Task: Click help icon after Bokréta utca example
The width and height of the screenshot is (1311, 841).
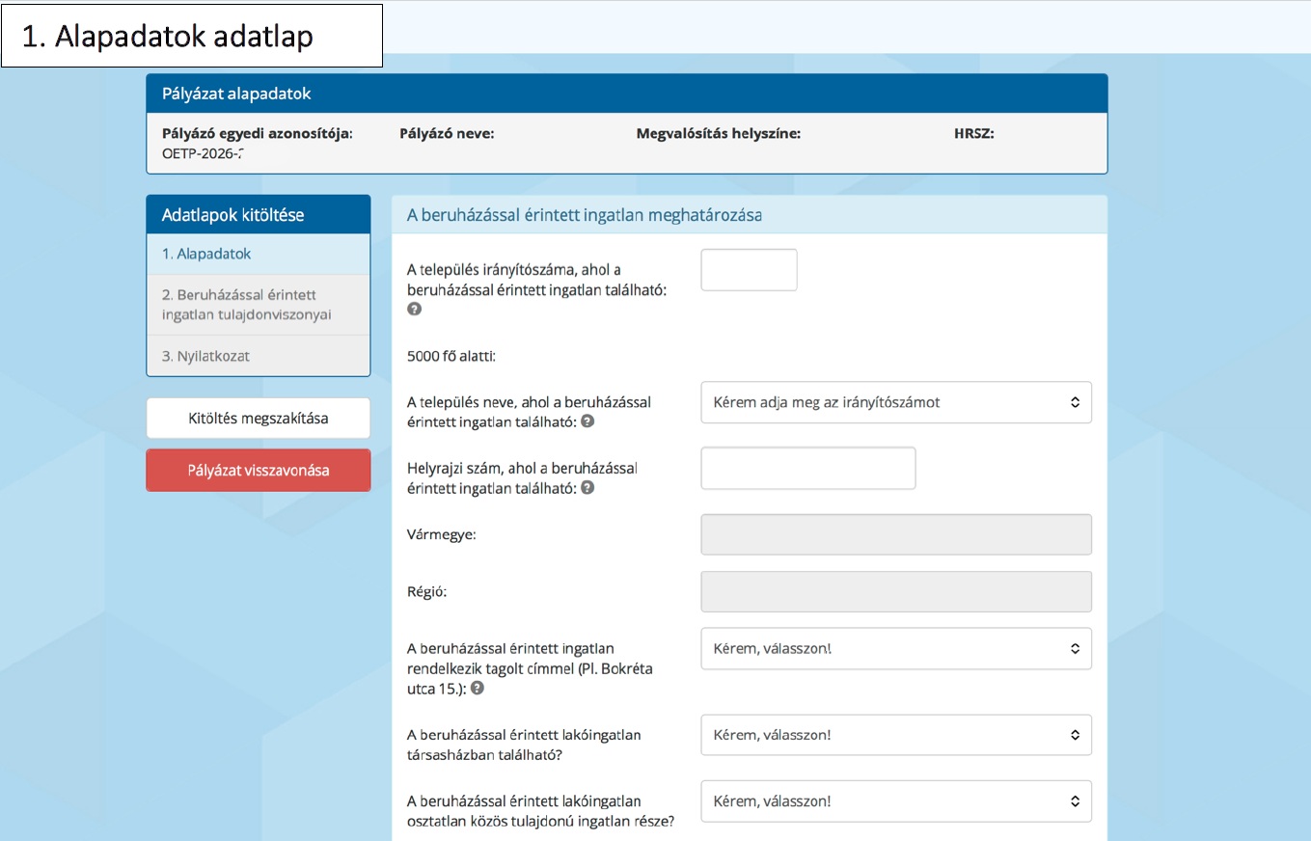Action: click(x=478, y=689)
